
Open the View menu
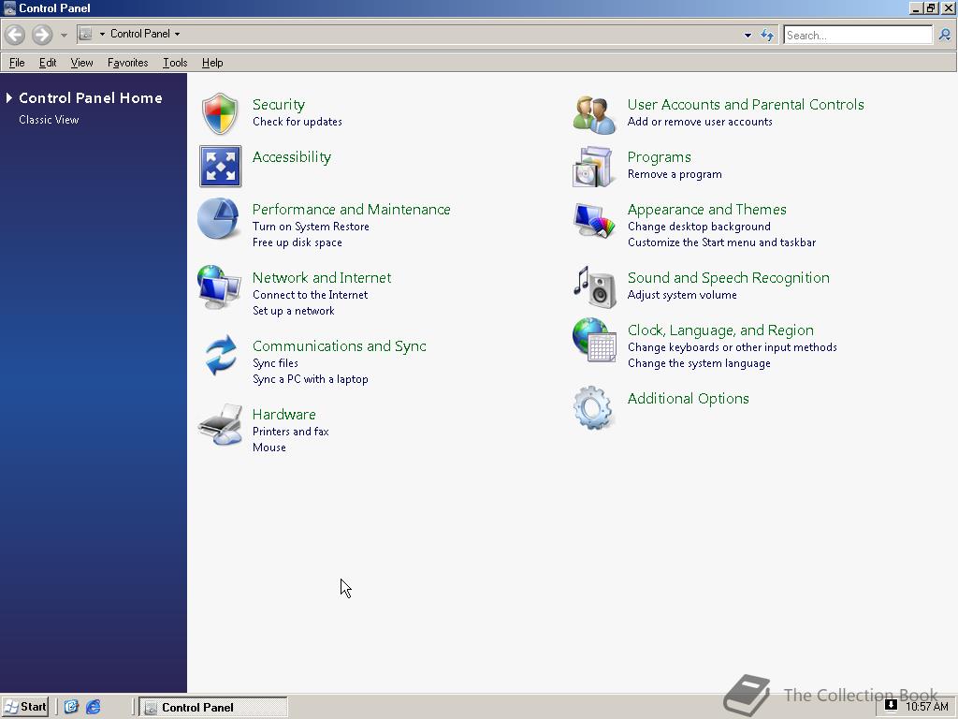(x=82, y=63)
